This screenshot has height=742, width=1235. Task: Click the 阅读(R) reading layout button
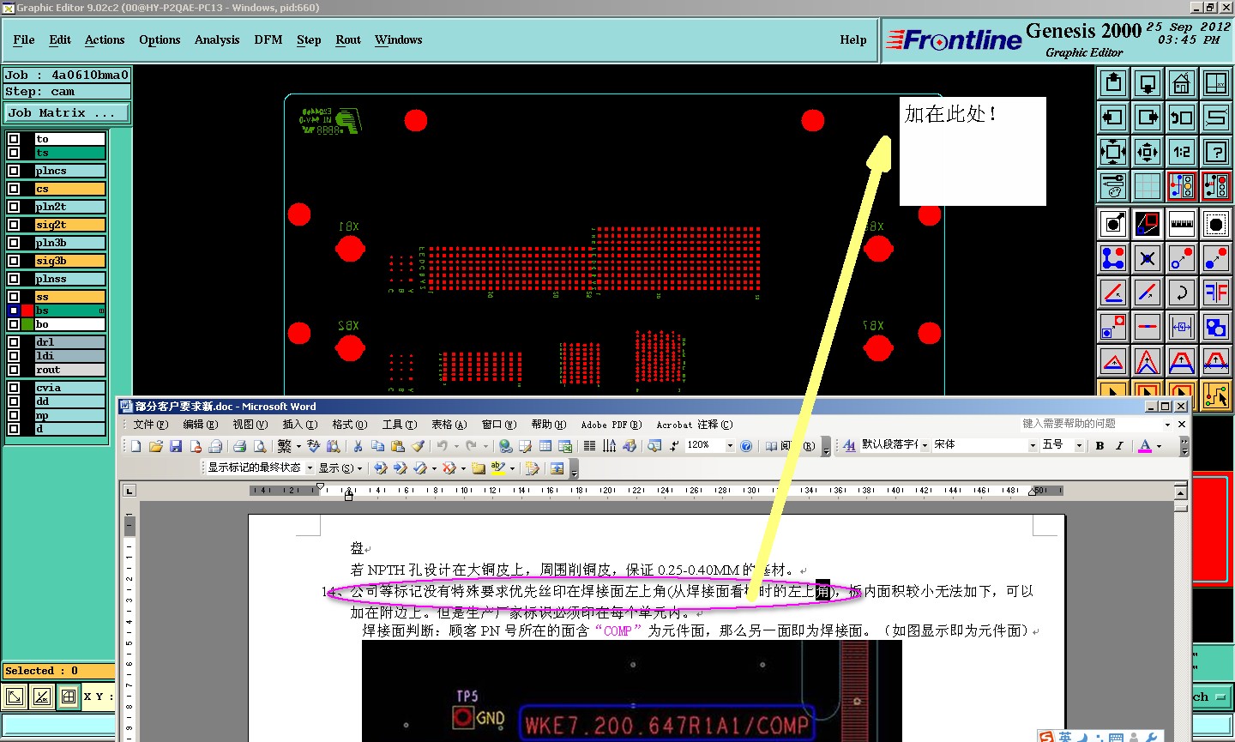[791, 446]
